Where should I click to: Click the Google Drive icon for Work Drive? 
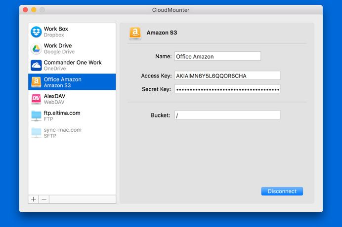click(36, 48)
